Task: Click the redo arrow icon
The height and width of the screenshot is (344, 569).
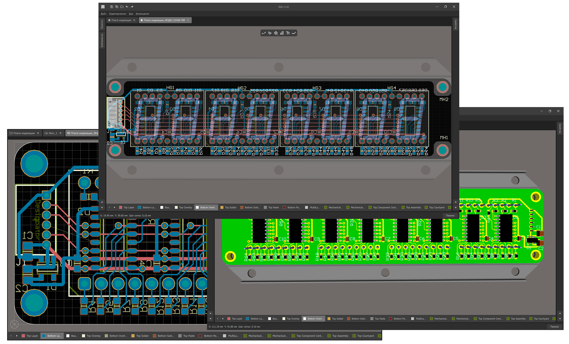Action: [132, 7]
